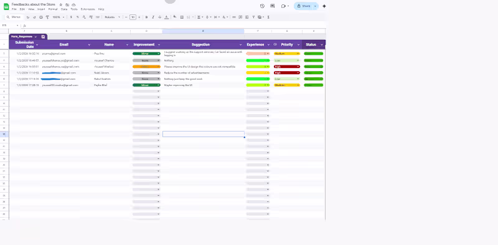This screenshot has height=245, width=498.
Task: Format as currency with the dollar icon
Action: [x=71, y=17]
